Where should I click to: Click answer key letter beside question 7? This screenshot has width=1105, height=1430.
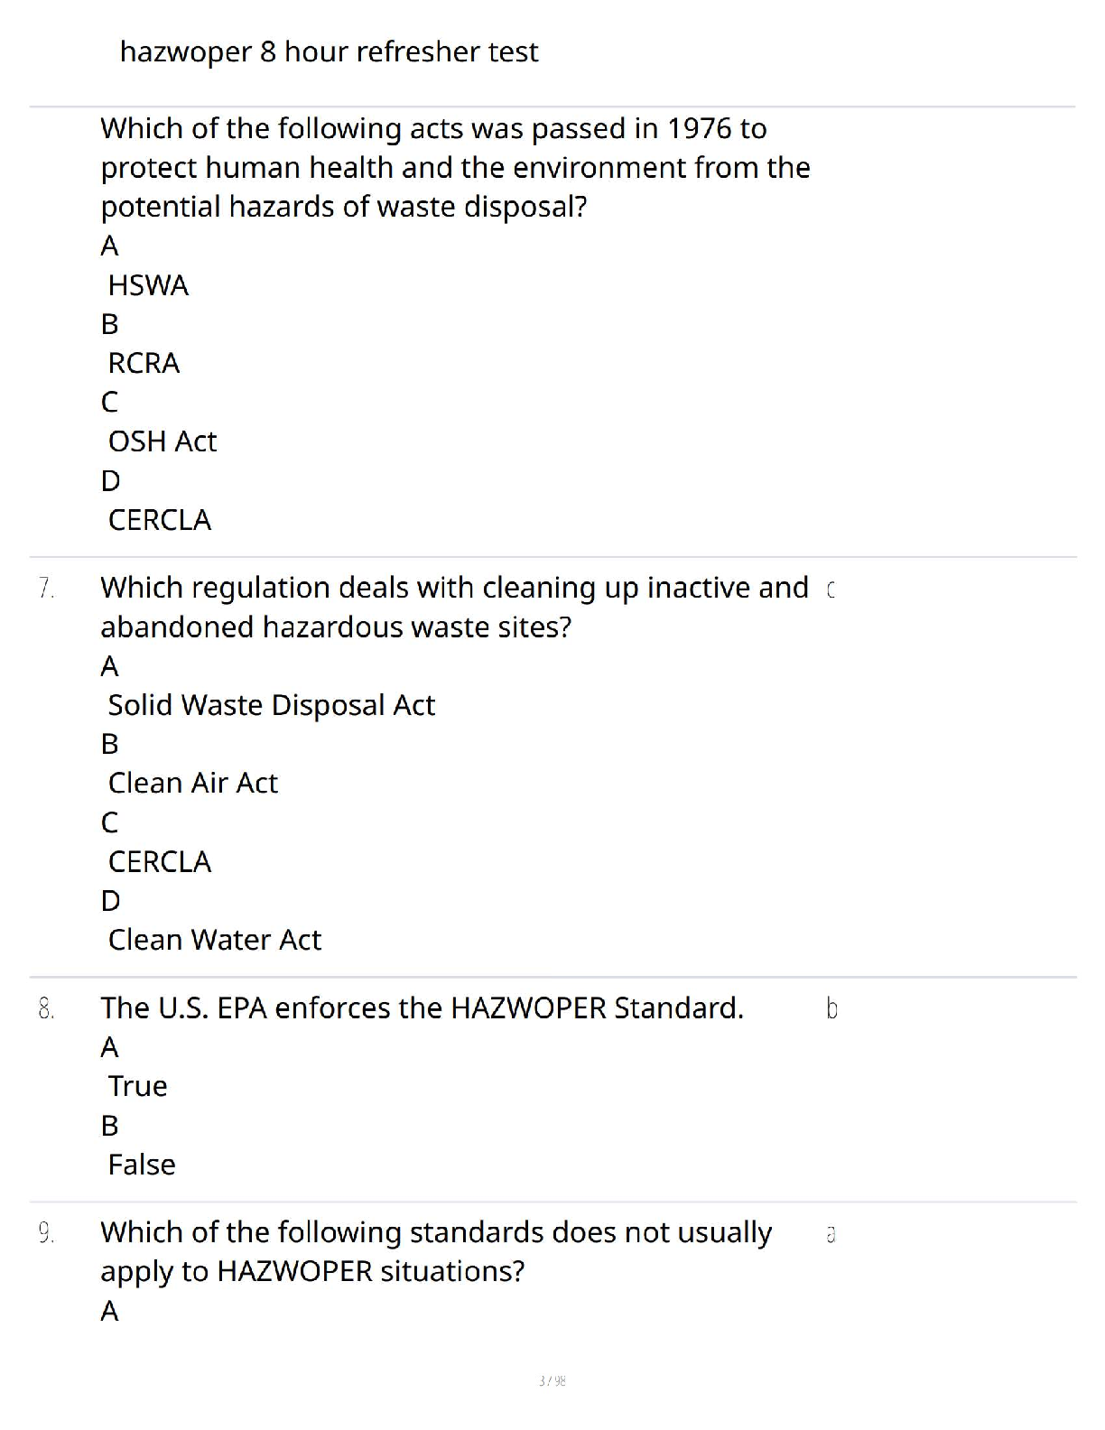click(x=831, y=590)
